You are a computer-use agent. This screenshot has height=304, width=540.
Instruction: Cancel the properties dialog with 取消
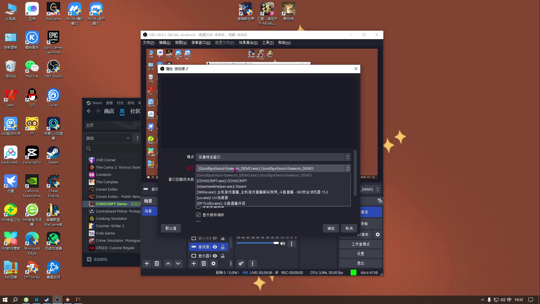coord(349,228)
